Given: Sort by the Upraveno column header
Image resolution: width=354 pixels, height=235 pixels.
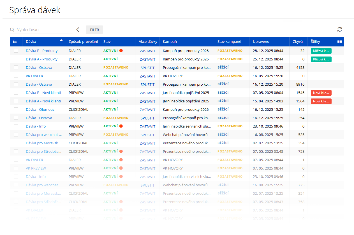Looking at the screenshot, I should pos(261,41).
